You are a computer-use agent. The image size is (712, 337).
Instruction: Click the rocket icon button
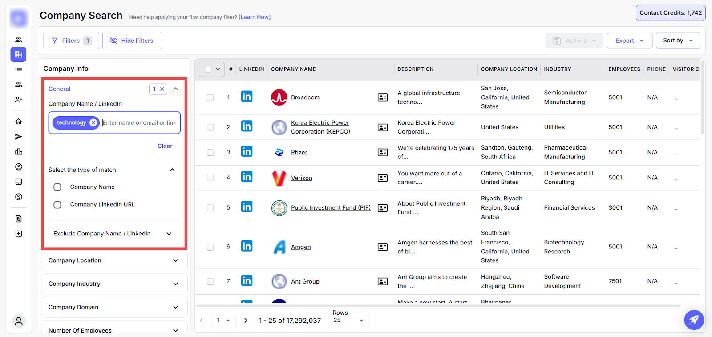point(694,320)
